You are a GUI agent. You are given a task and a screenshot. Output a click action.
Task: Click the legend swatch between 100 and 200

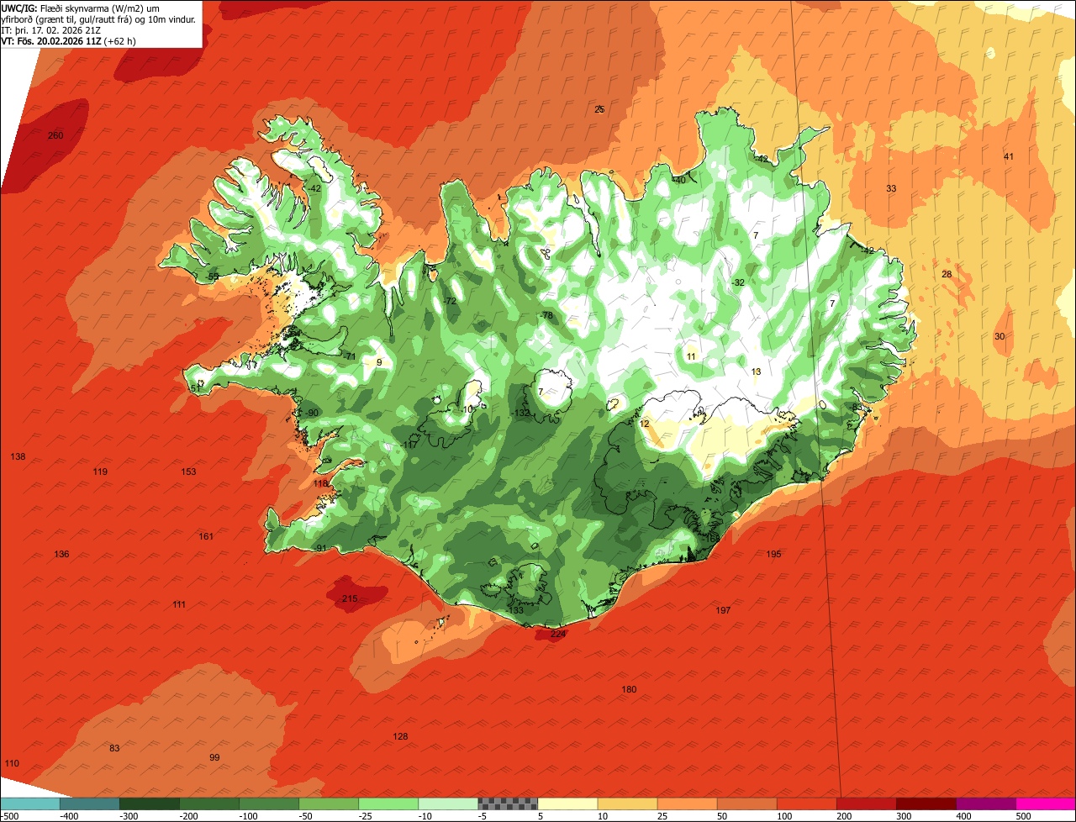(x=807, y=804)
